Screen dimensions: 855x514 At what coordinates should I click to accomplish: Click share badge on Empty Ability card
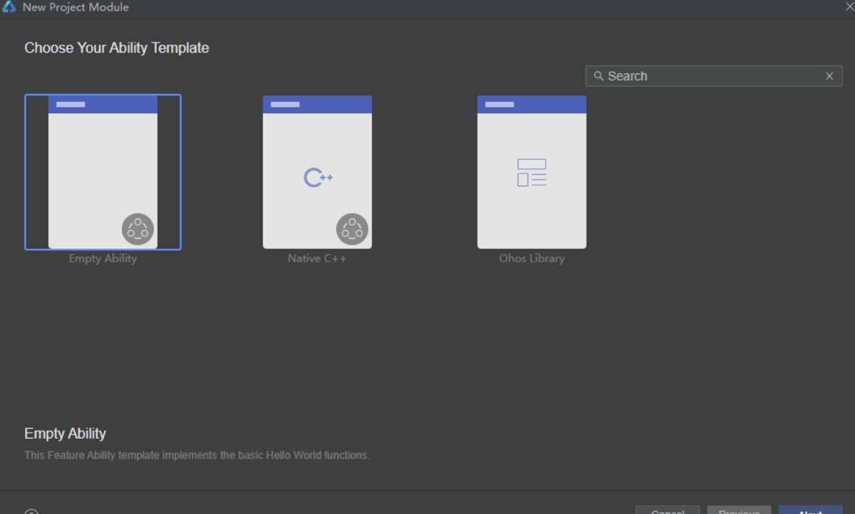coord(138,229)
